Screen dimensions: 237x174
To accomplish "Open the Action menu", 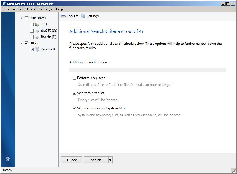I will tap(18, 9).
